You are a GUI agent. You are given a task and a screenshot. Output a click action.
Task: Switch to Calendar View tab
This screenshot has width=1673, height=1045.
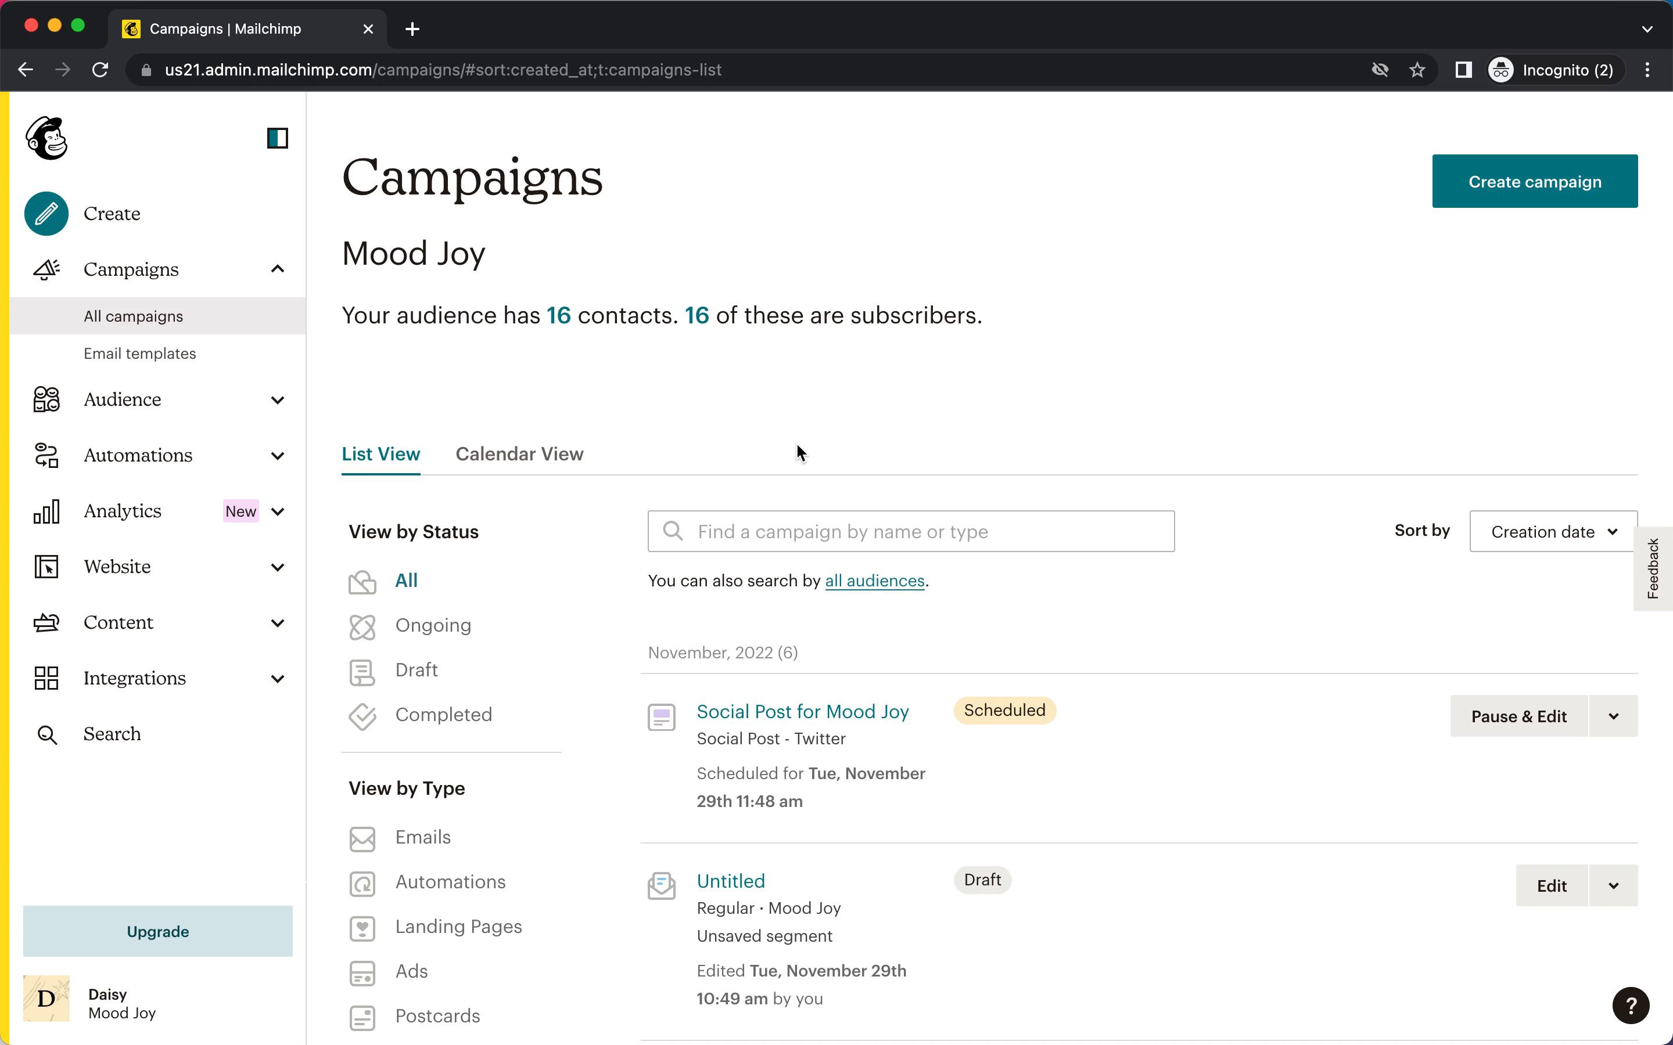pyautogui.click(x=519, y=454)
